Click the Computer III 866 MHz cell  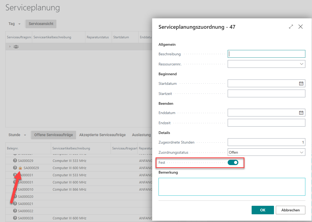[x=69, y=189]
